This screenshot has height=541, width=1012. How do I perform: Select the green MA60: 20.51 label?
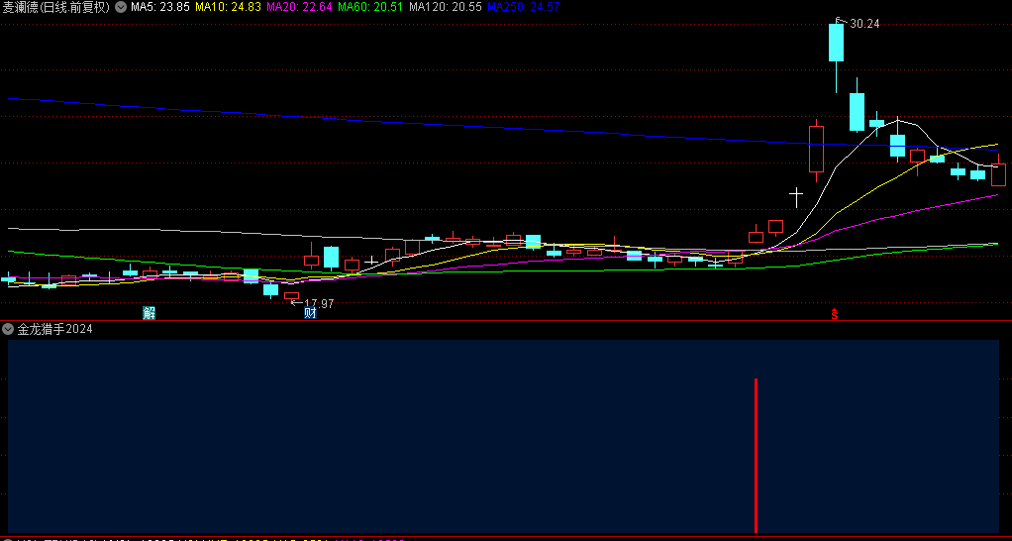pos(370,7)
